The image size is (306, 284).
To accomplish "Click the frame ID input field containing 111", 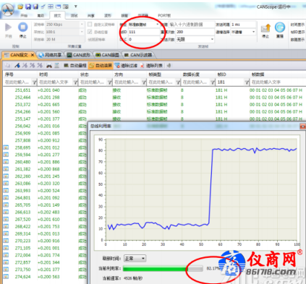I will pos(143,32).
